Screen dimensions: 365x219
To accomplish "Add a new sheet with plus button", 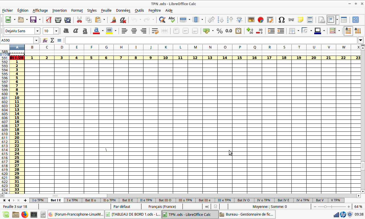I will coord(25,200).
